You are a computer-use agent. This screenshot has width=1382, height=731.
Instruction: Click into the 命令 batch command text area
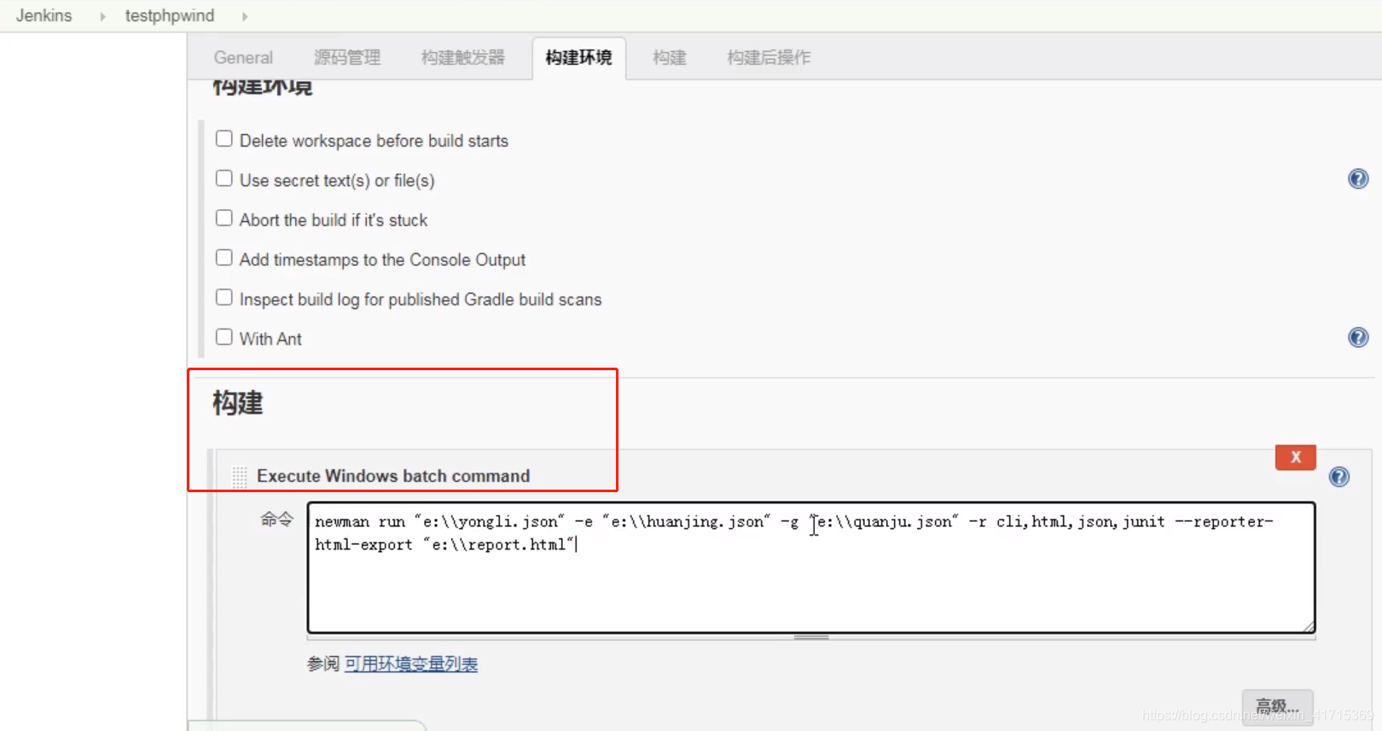point(811,568)
